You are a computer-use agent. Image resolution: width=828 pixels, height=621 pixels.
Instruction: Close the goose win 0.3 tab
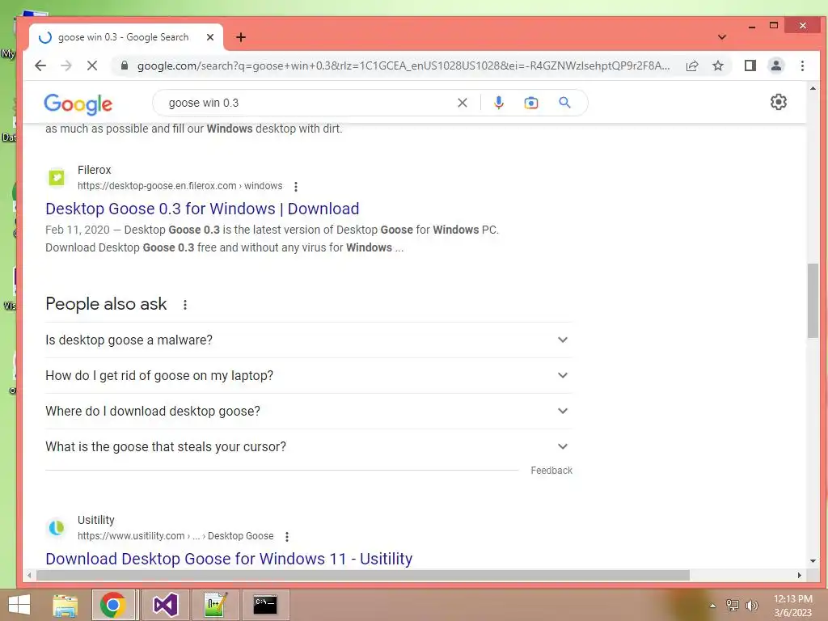(x=209, y=37)
